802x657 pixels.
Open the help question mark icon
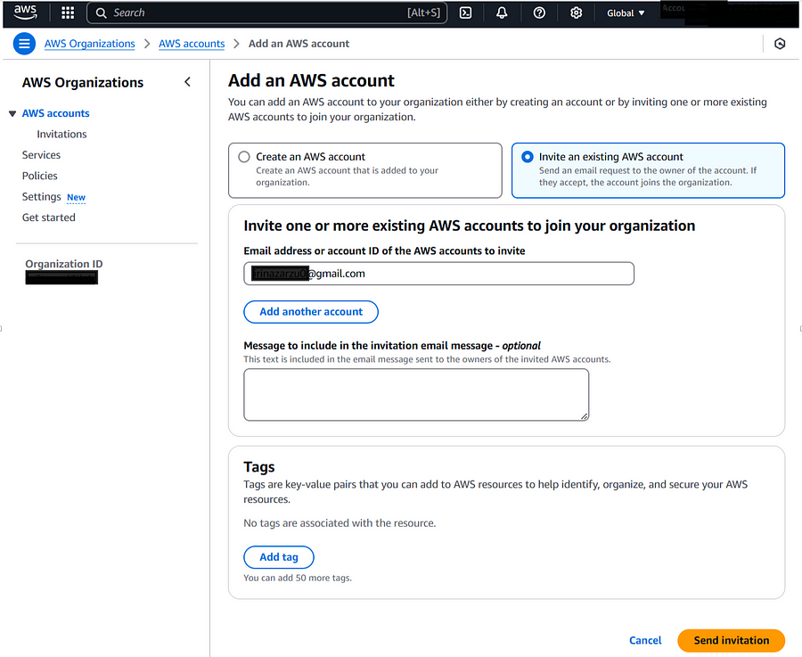[539, 12]
